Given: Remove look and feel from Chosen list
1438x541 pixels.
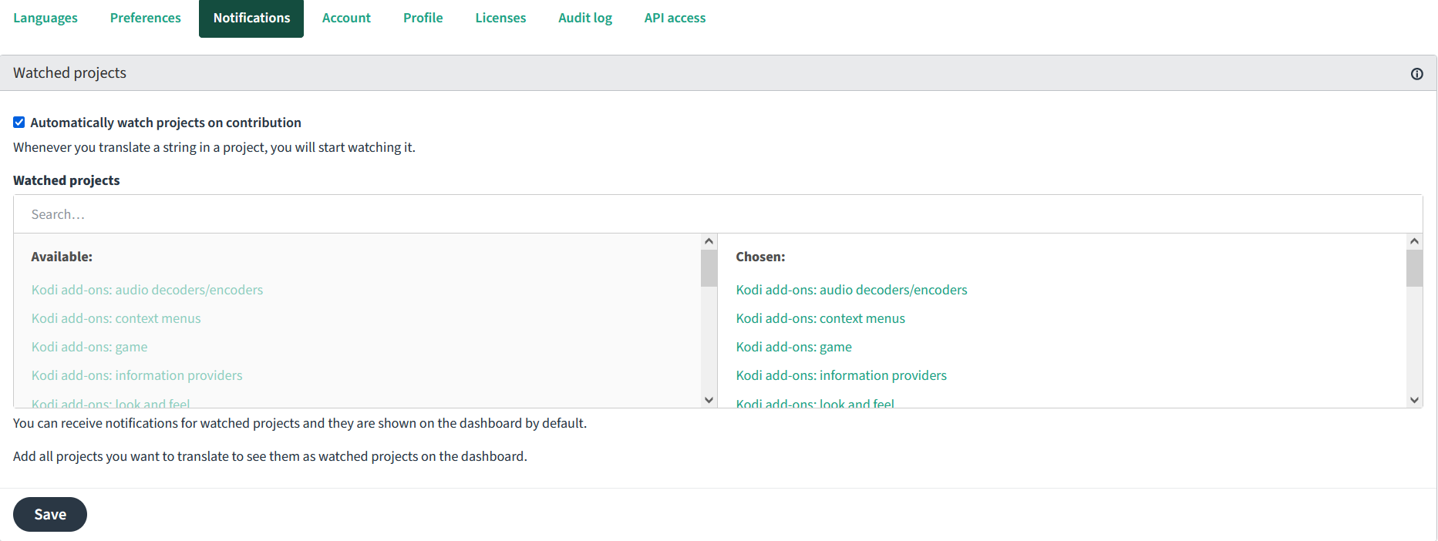Looking at the screenshot, I should pyautogui.click(x=815, y=402).
